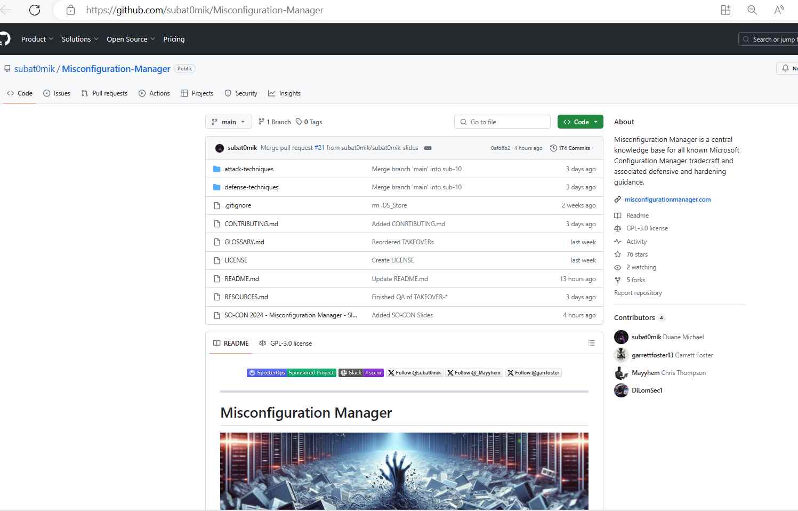Click the subat0mik avatar in latest commit row

220,148
